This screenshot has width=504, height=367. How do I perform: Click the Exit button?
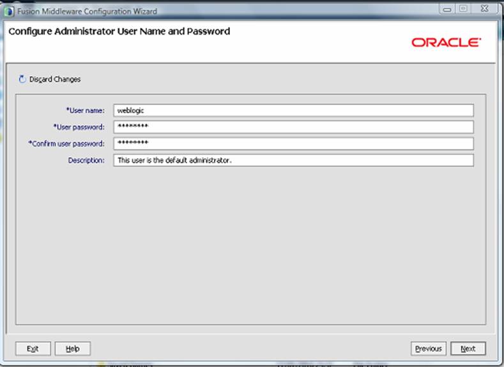tap(33, 348)
